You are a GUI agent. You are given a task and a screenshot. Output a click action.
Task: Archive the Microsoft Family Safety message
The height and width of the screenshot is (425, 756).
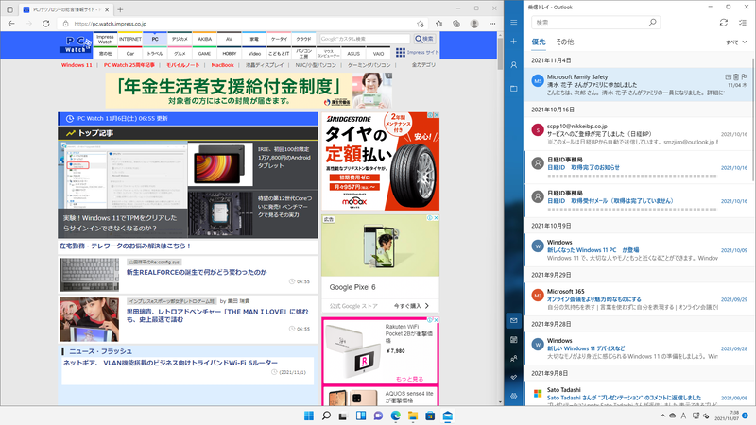coord(728,77)
